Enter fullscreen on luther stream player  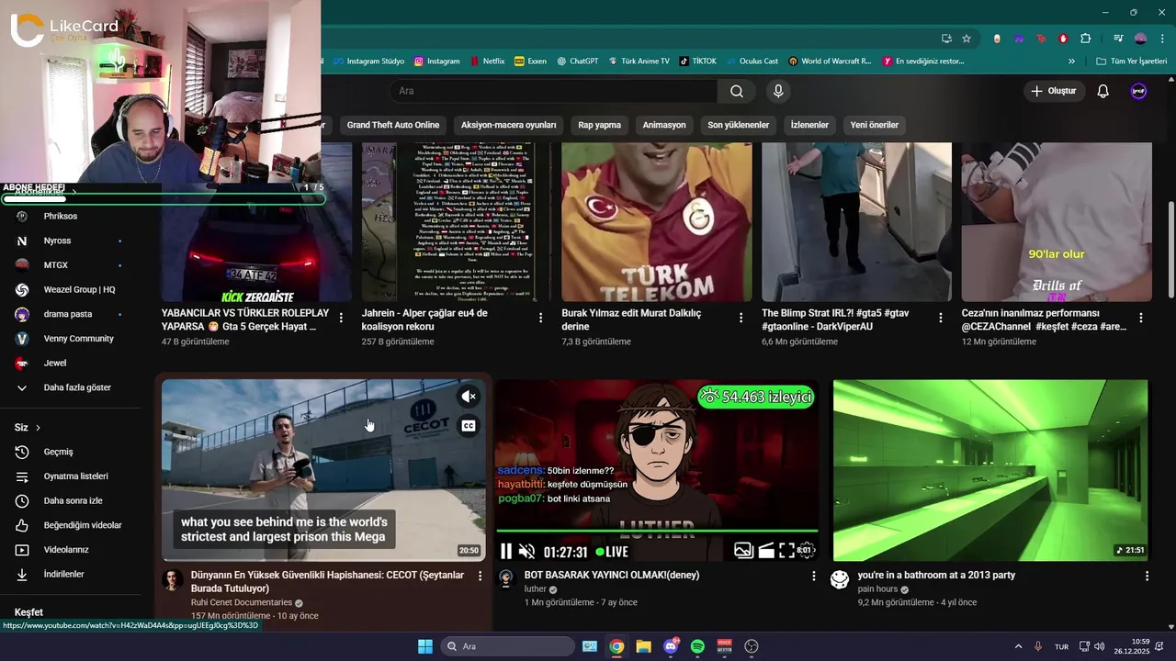coord(786,551)
